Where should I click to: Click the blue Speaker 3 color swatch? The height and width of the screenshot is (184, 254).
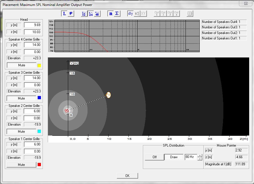pyautogui.click(x=39, y=98)
